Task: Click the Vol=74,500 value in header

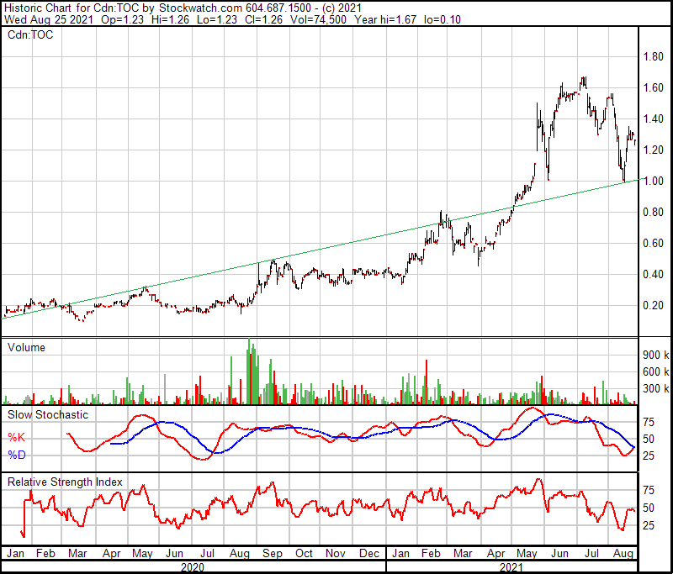Action: click(x=318, y=19)
